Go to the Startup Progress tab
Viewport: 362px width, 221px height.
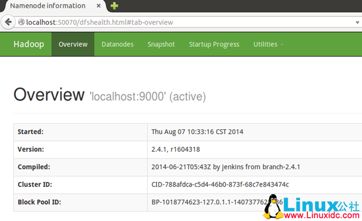(214, 44)
